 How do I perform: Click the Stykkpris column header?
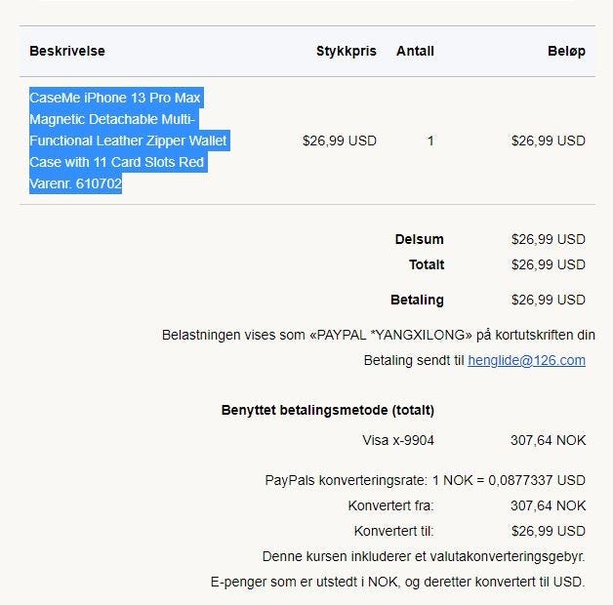pyautogui.click(x=346, y=51)
